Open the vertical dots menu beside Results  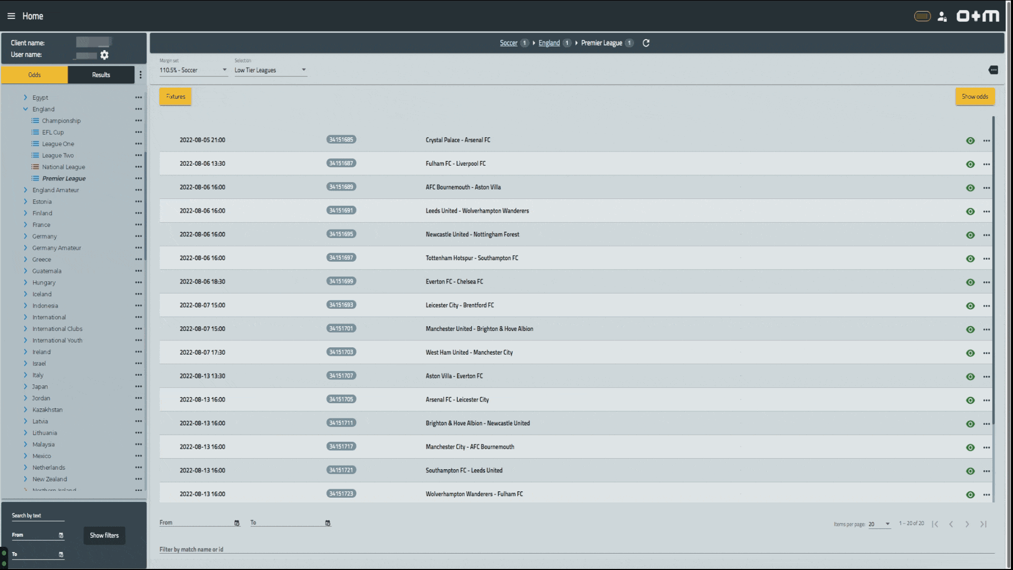coord(140,75)
